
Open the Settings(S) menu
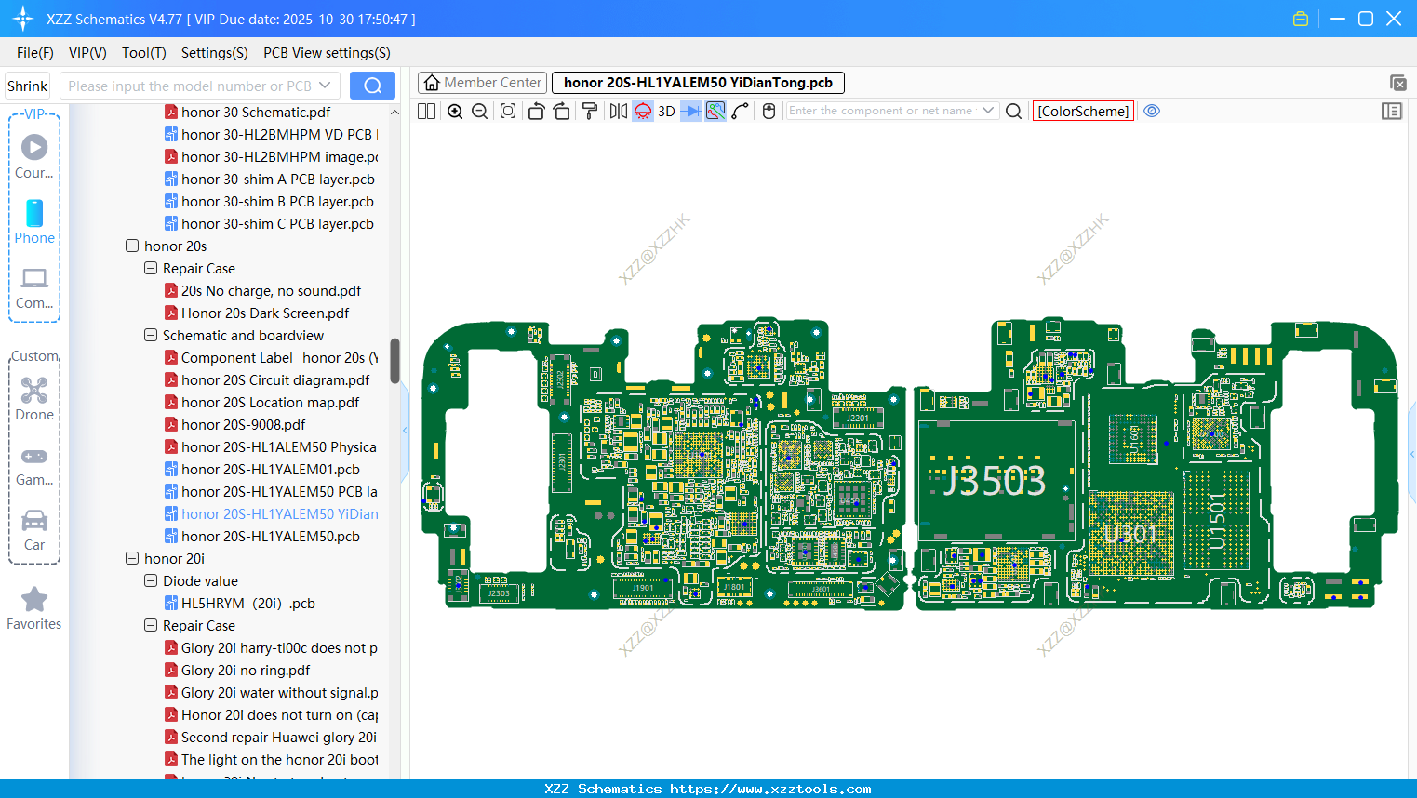[215, 53]
